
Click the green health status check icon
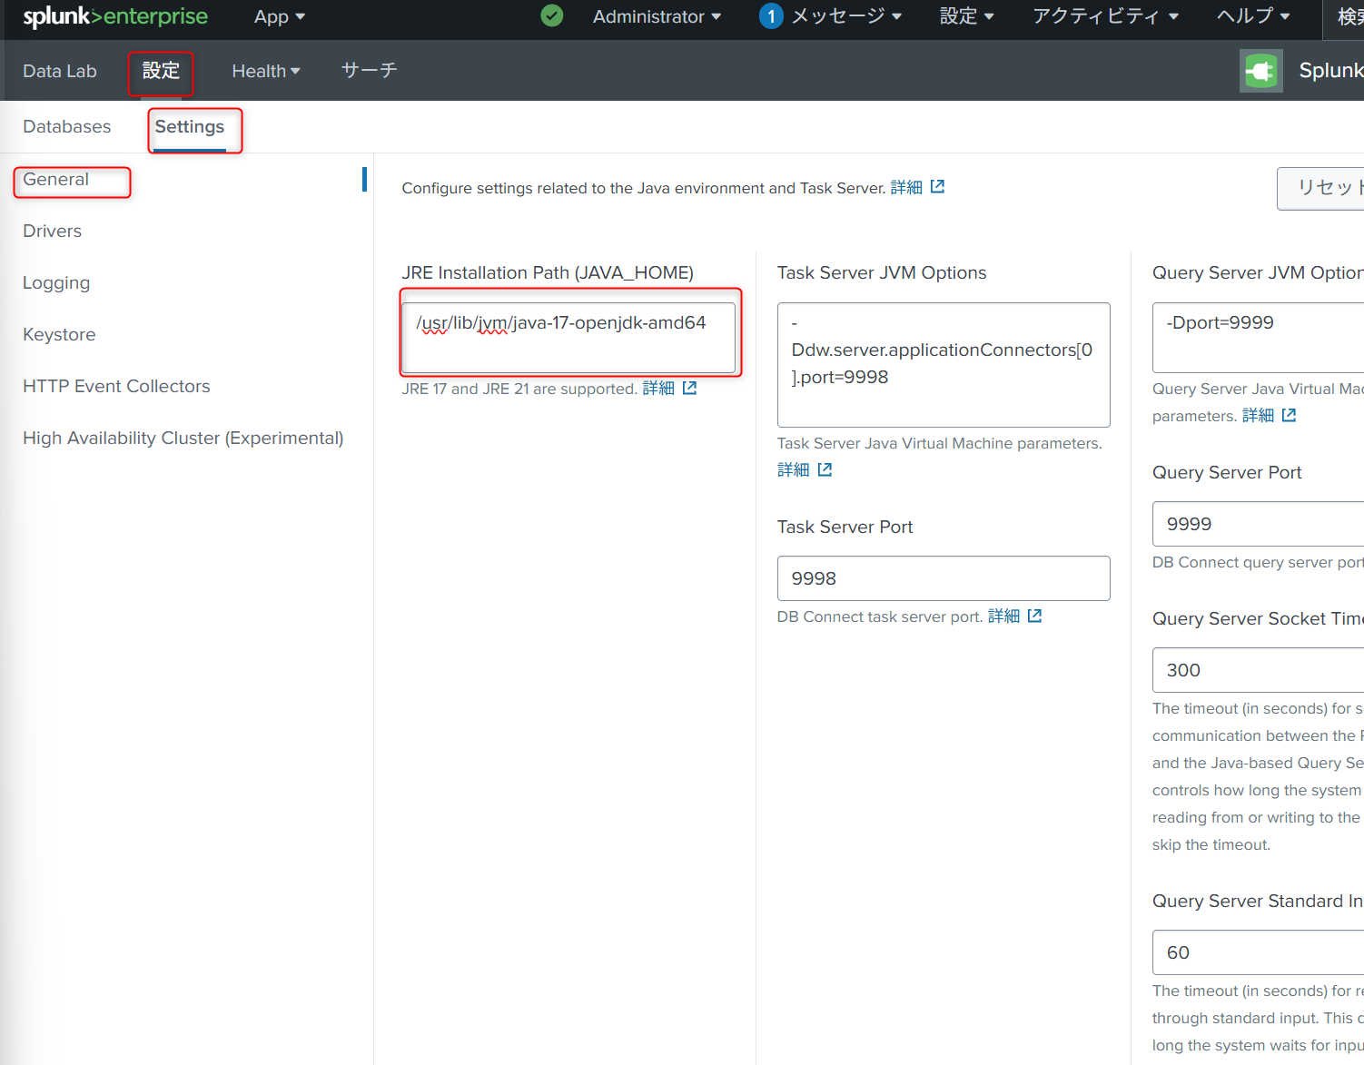click(x=552, y=15)
